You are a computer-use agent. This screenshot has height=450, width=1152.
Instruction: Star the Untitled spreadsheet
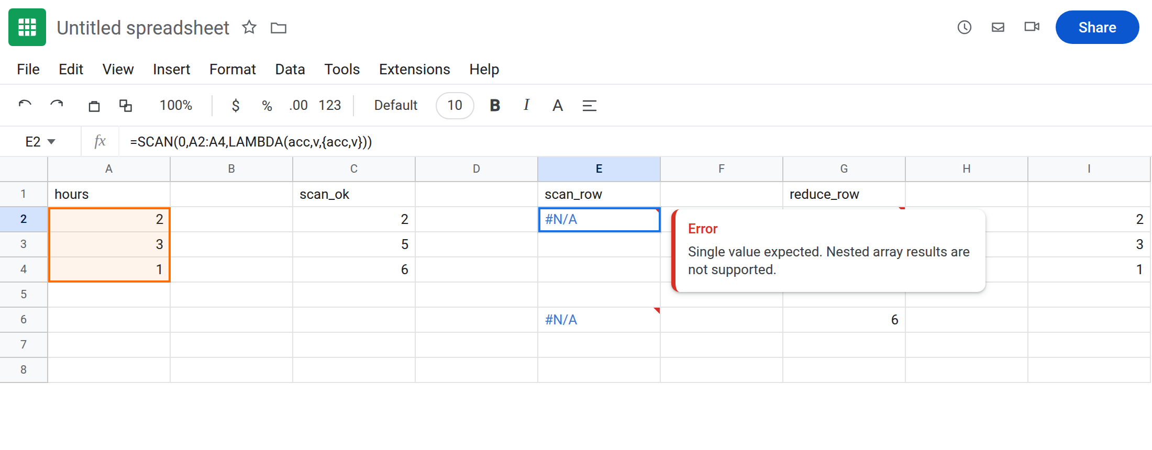(x=249, y=27)
